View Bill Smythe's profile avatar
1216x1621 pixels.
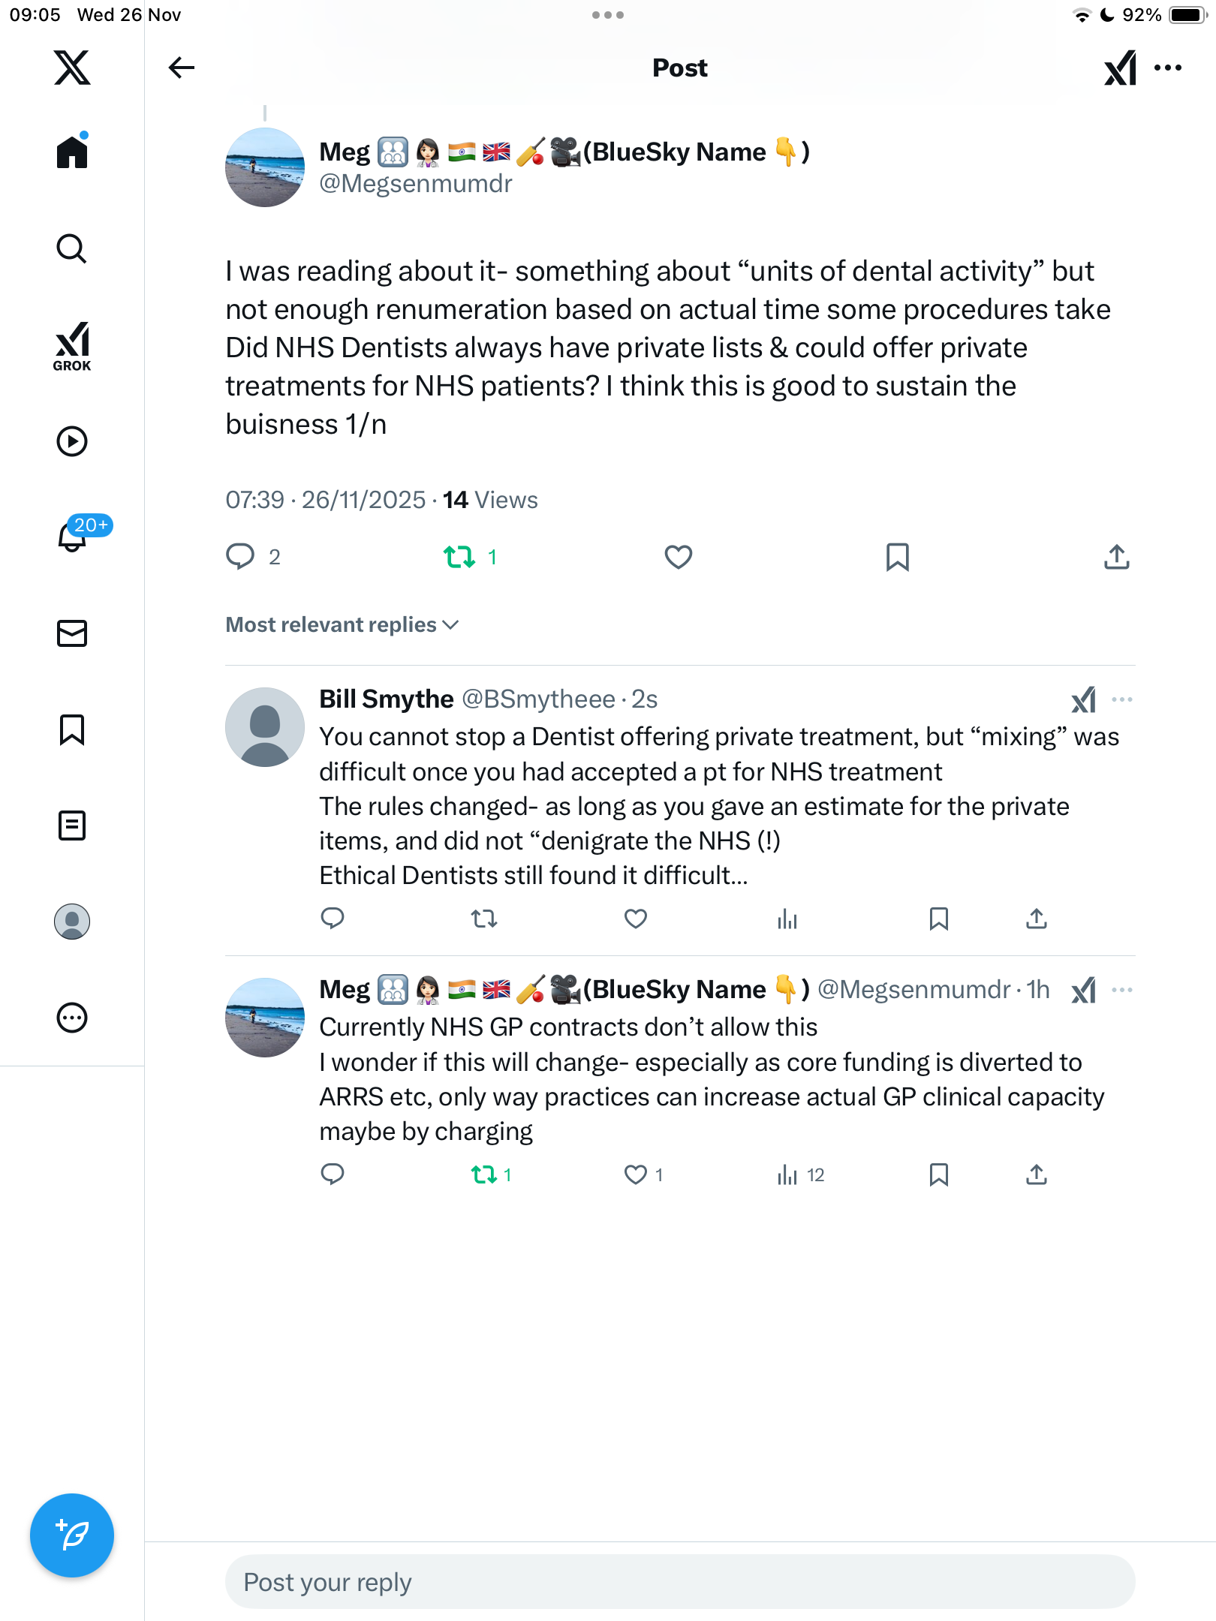(x=265, y=726)
